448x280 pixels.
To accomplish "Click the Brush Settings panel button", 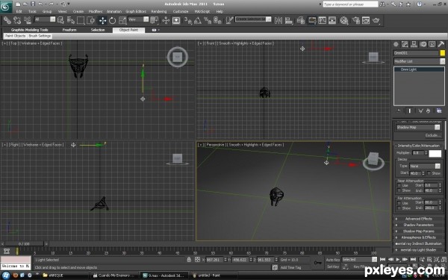I will pos(40,36).
